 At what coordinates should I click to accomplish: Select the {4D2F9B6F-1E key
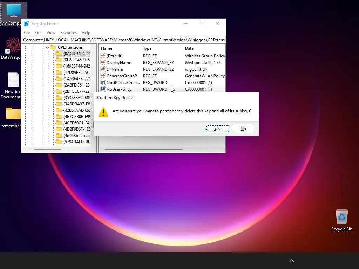[x=76, y=129]
